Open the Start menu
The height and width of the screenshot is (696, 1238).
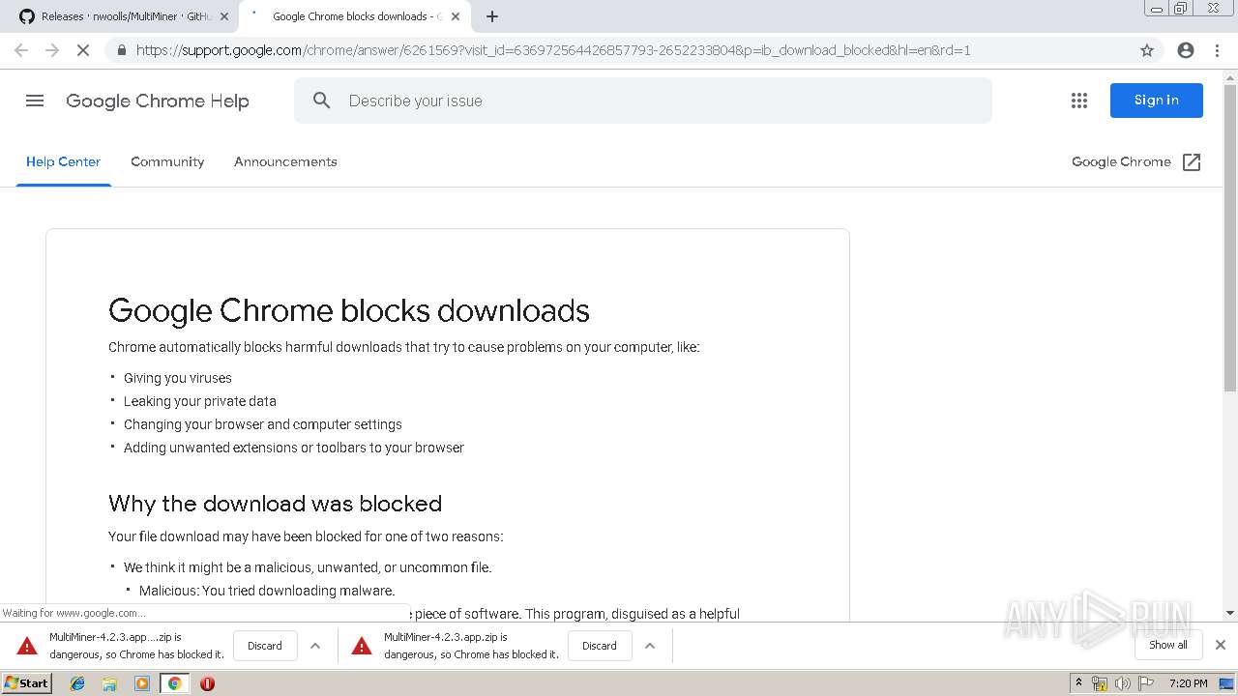pyautogui.click(x=26, y=683)
